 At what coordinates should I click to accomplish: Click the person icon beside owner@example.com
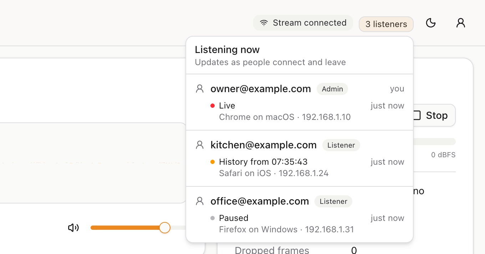point(200,89)
